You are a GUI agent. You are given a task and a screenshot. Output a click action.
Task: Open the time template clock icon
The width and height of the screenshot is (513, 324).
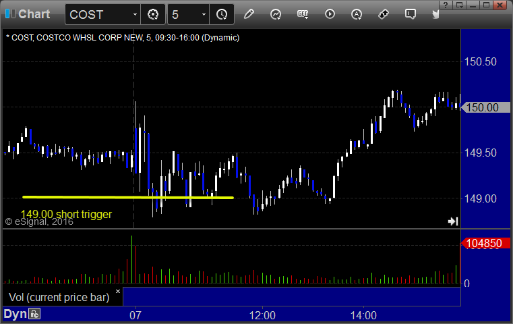[x=222, y=14]
